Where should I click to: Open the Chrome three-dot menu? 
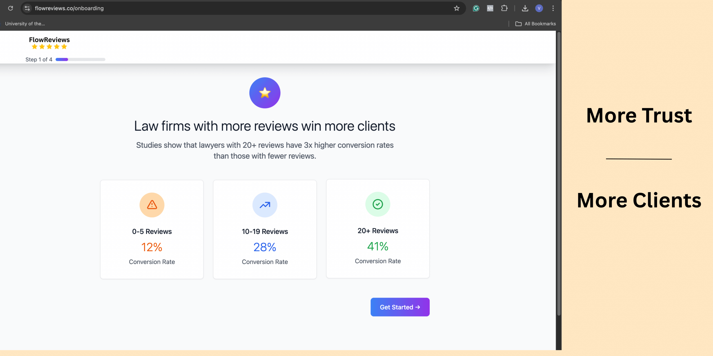(x=553, y=8)
